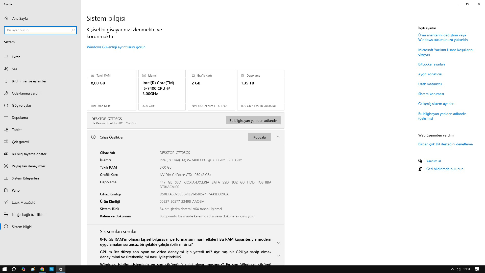
Task: Open the Windows Start button
Action: click(4, 269)
